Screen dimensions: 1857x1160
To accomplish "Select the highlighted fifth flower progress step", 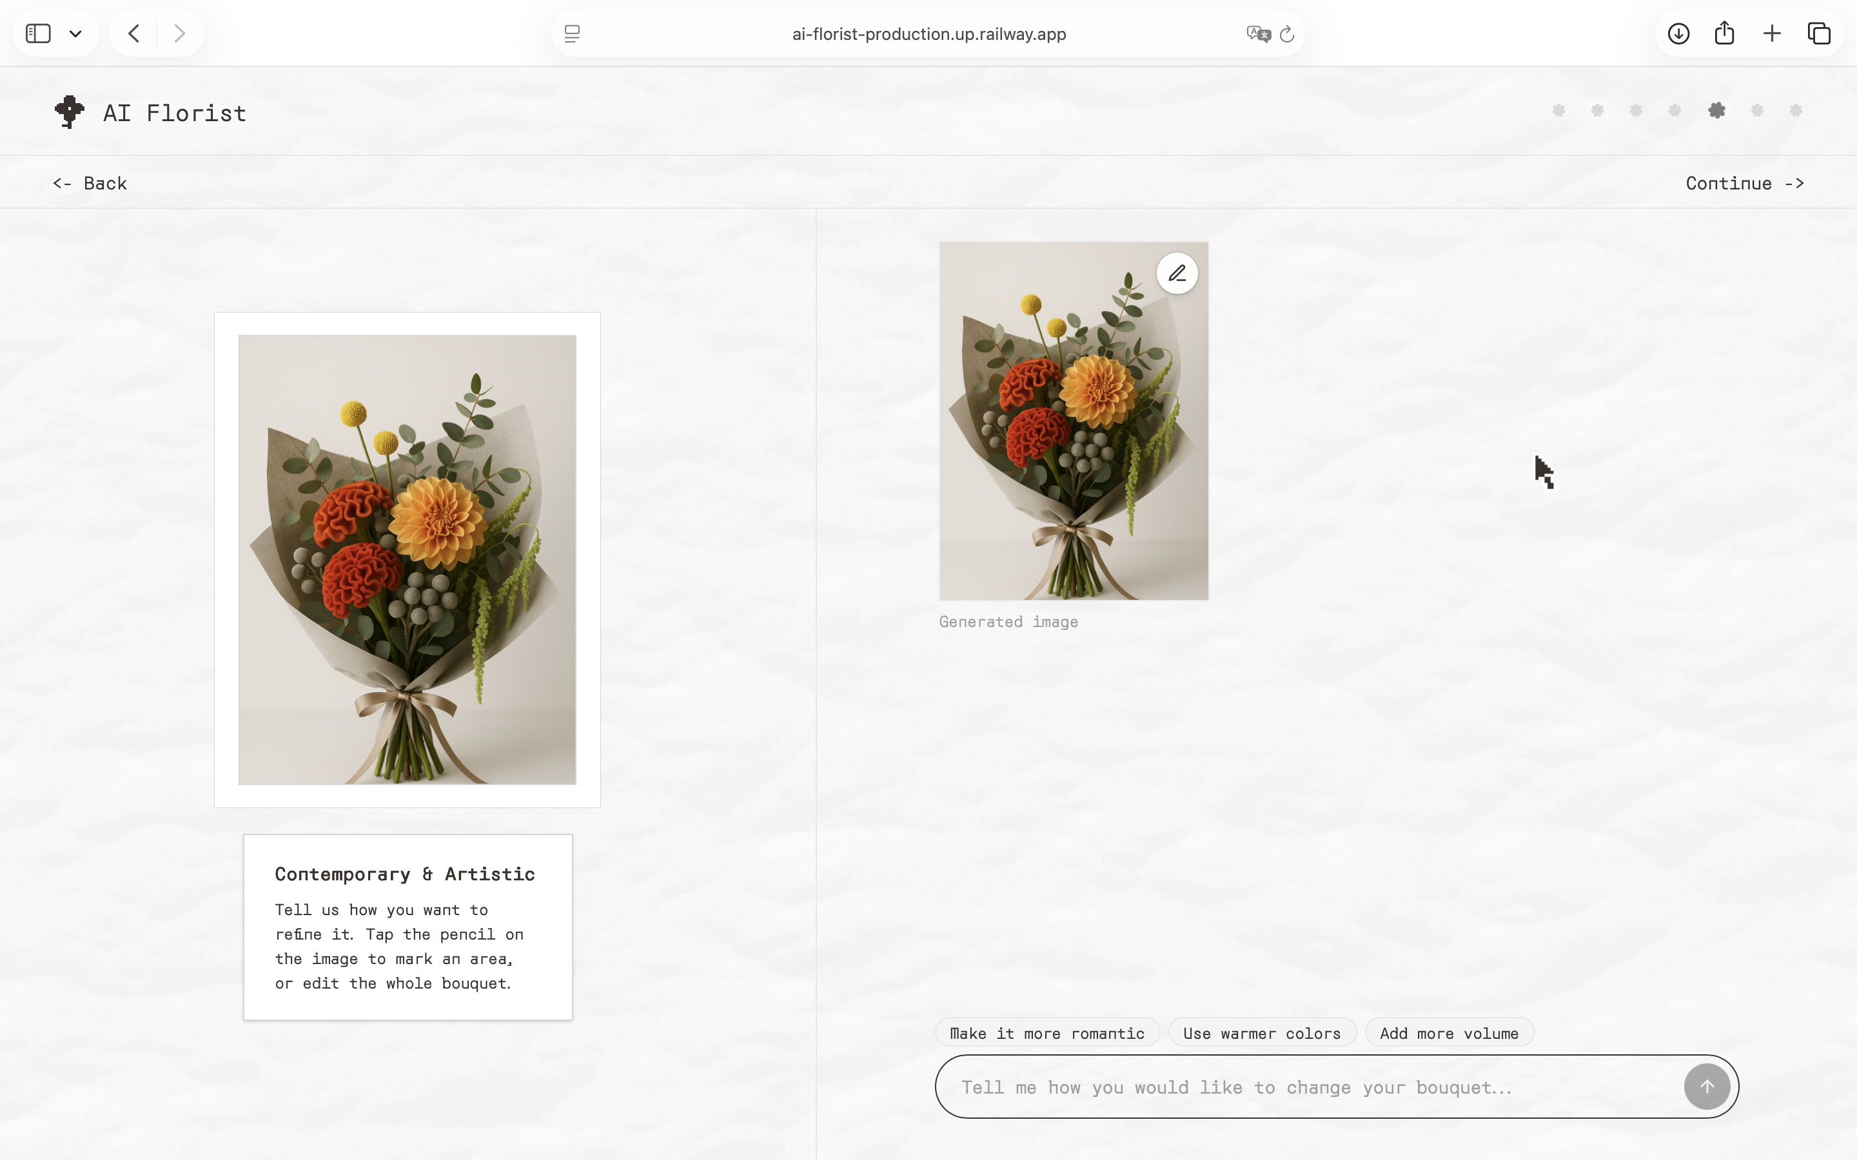I will tap(1717, 110).
